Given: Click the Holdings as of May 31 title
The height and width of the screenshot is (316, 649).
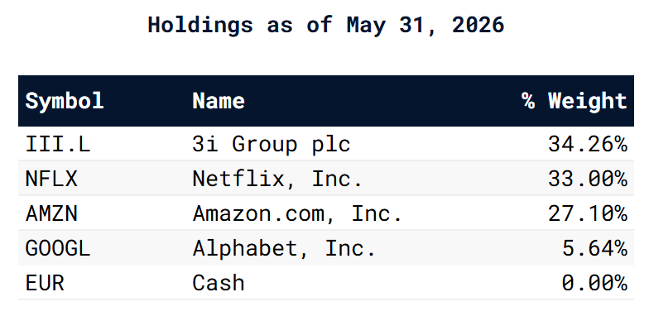Looking at the screenshot, I should pyautogui.click(x=287, y=25).
